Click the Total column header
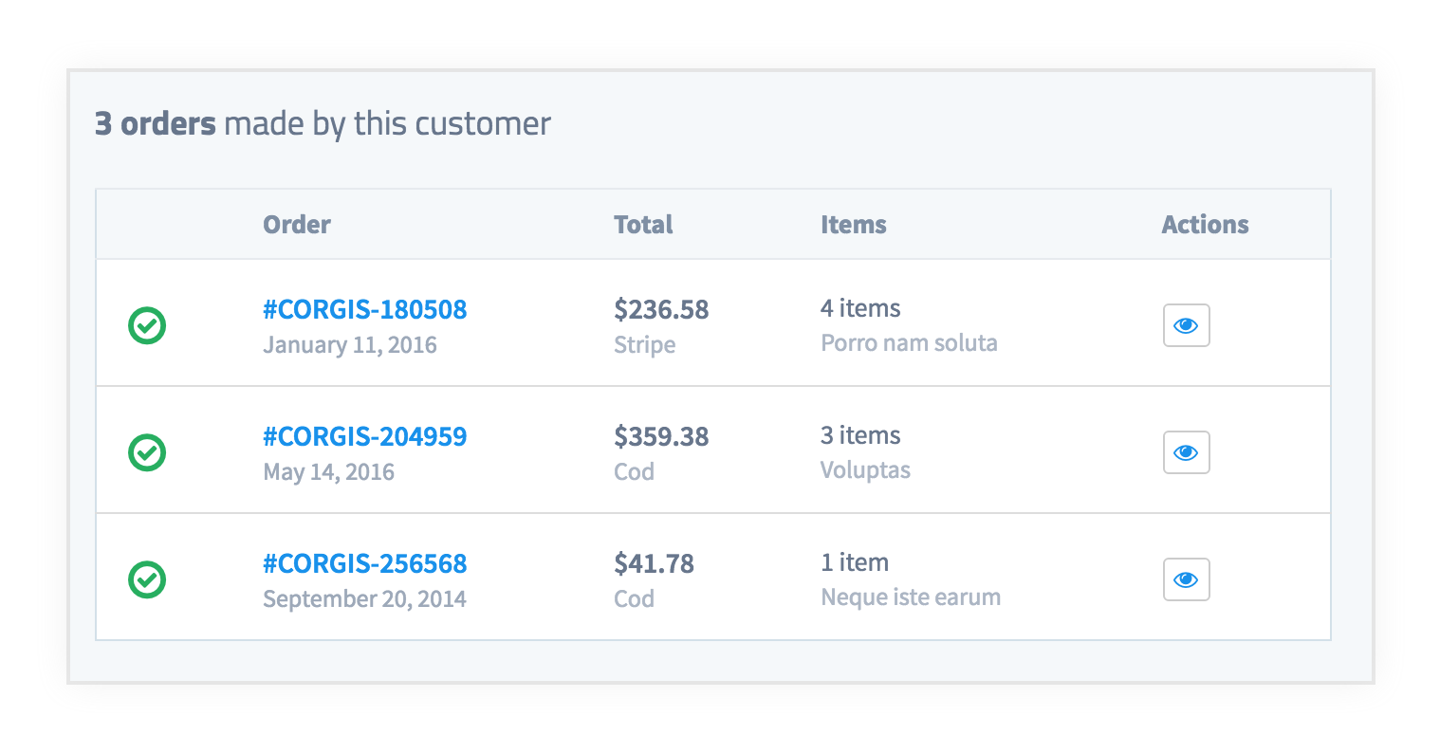1440x753 pixels. coord(643,225)
